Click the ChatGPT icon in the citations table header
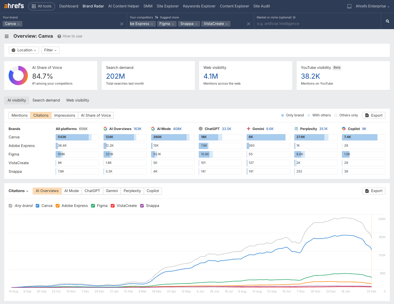The image size is (394, 304). tap(201, 129)
